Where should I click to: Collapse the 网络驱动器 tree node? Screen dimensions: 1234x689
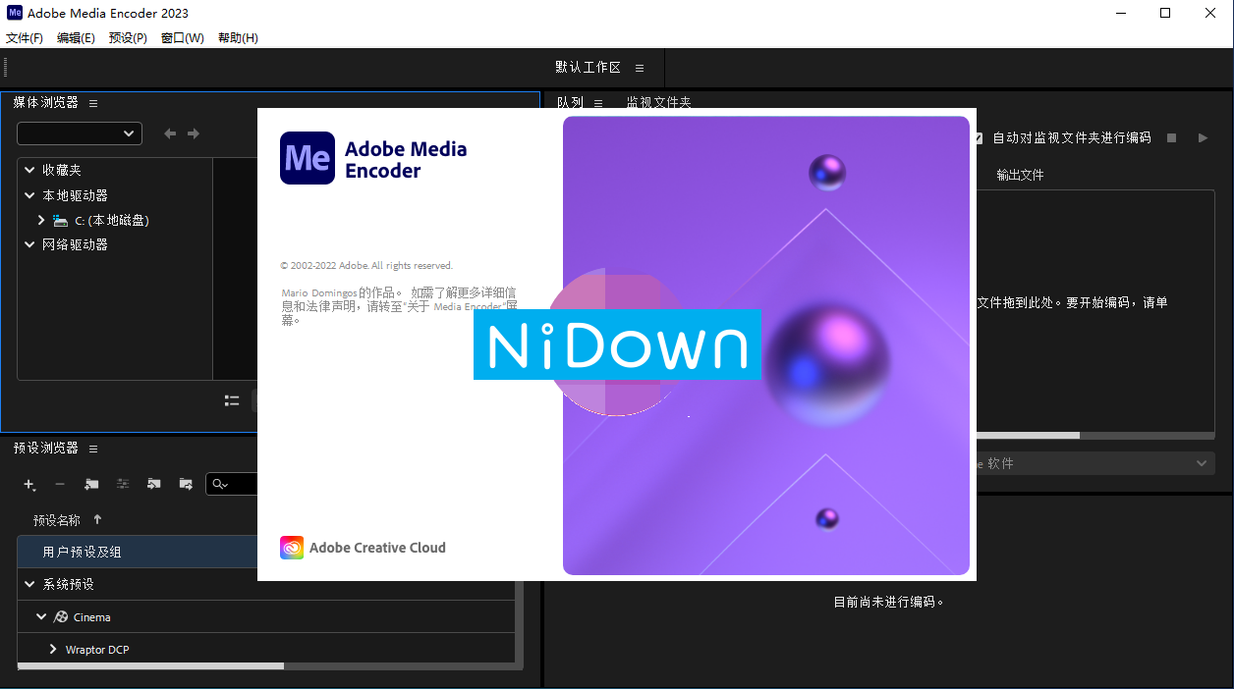pos(29,244)
